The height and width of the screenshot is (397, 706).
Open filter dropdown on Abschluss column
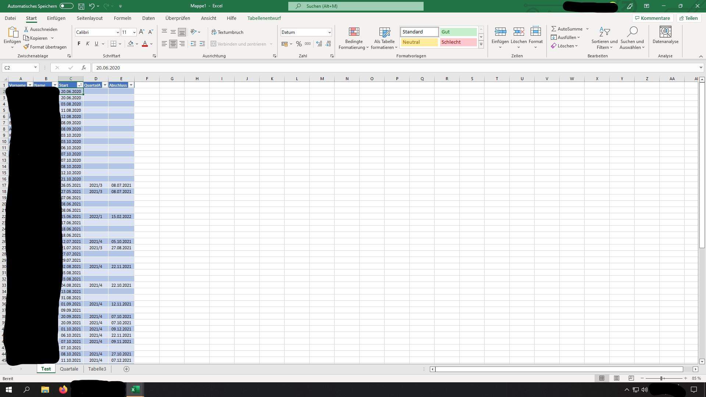(x=131, y=85)
